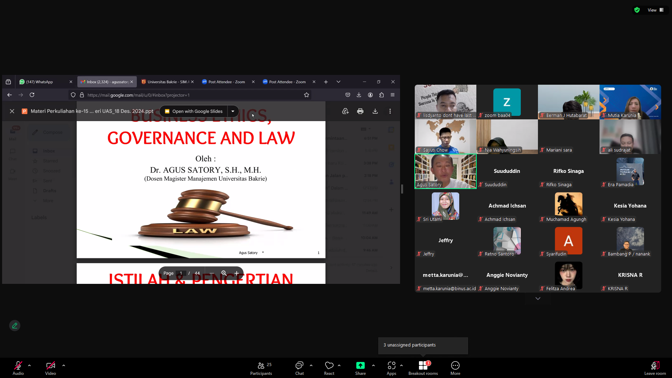The width and height of the screenshot is (672, 378).
Task: Click the annotation pencil icon
Action: 15,325
